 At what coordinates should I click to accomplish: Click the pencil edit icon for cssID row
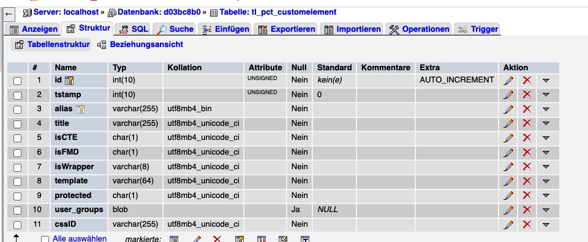click(x=508, y=224)
